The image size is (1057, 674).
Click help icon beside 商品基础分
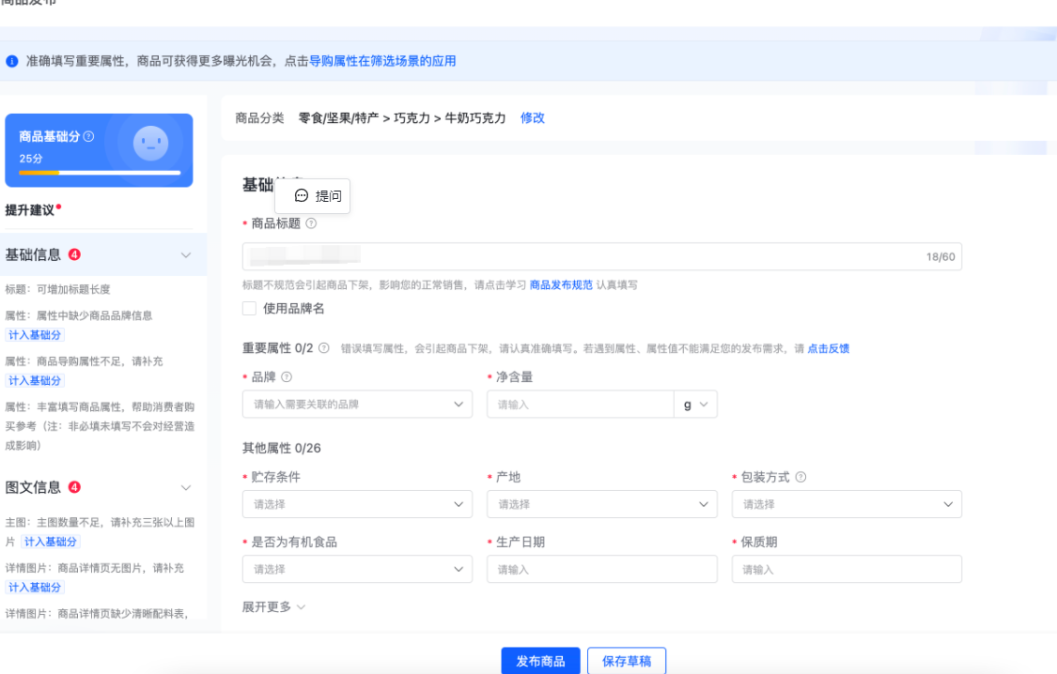(88, 136)
